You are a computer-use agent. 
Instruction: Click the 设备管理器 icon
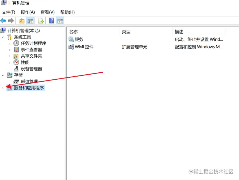(x=16, y=69)
